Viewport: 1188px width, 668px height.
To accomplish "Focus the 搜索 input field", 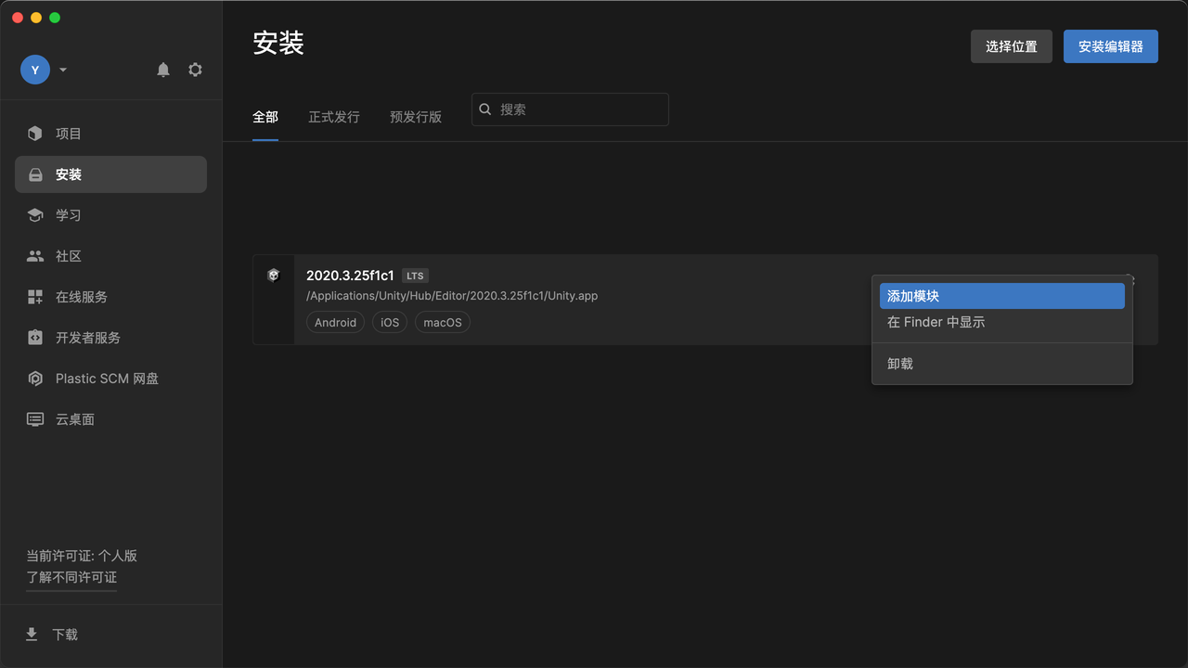I will tap(570, 109).
